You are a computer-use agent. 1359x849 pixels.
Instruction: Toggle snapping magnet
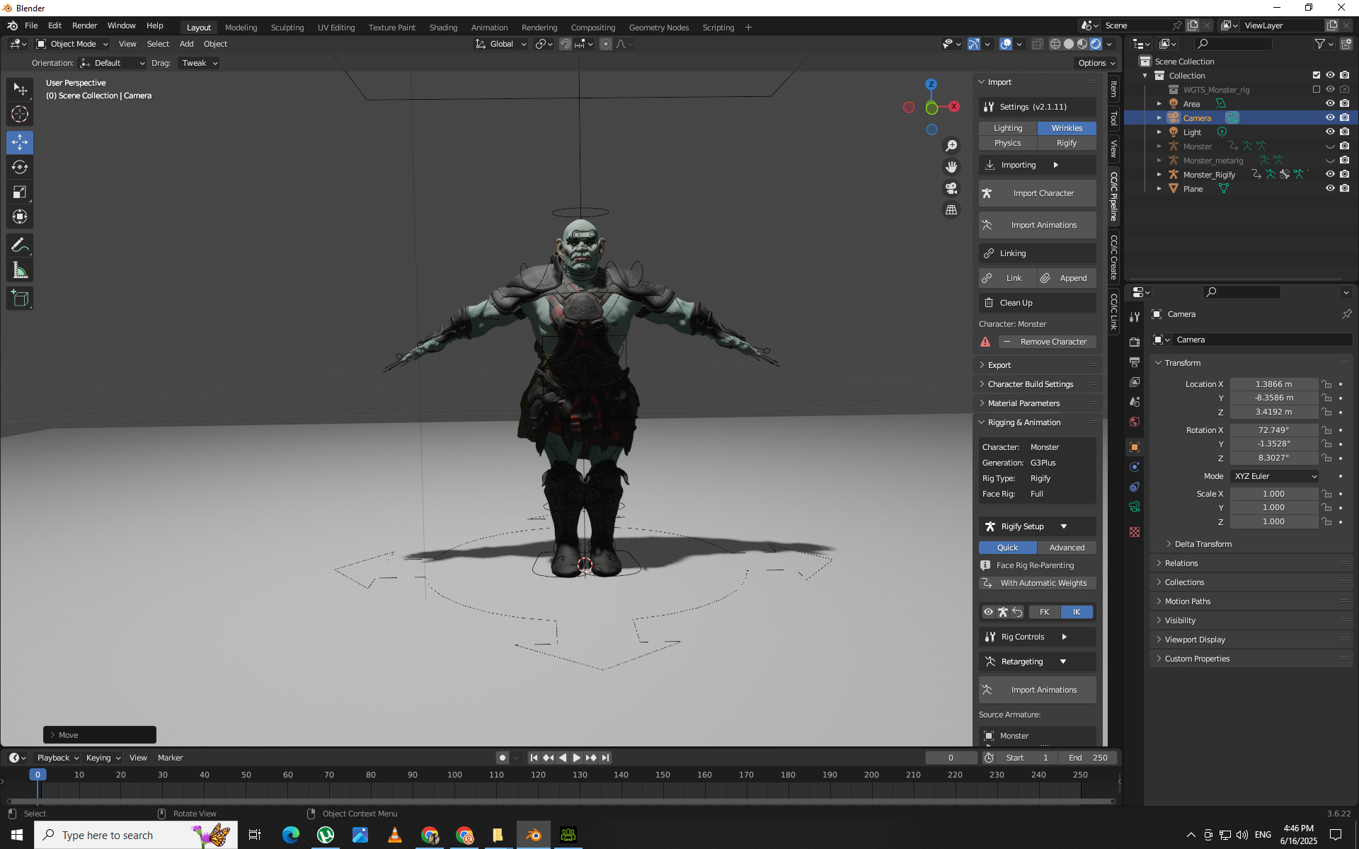pyautogui.click(x=566, y=44)
